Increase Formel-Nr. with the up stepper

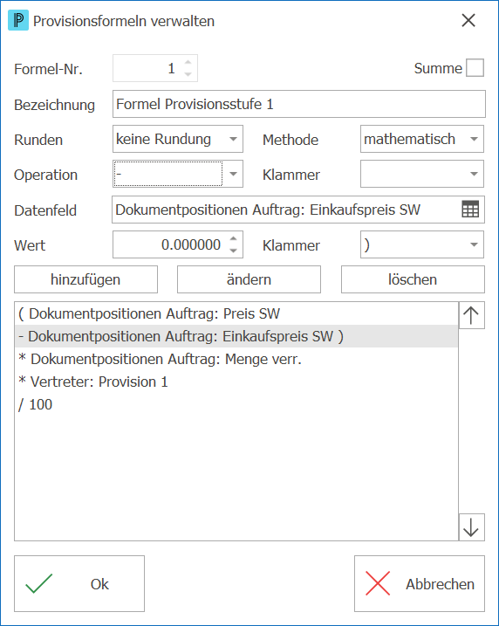(x=188, y=62)
